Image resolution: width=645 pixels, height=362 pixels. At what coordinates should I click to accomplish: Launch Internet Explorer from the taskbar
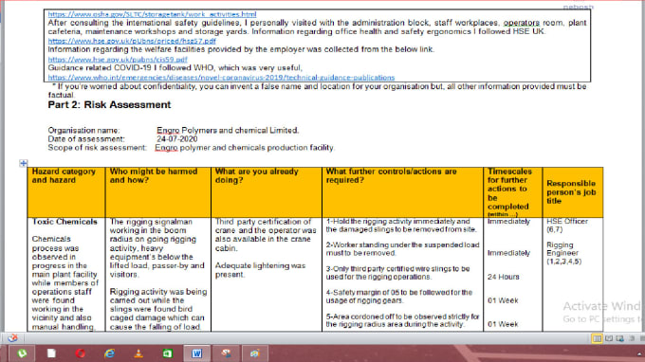coord(109,353)
